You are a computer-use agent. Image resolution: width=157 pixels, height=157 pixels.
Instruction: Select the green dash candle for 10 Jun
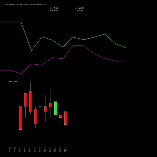[x=41, y=107]
